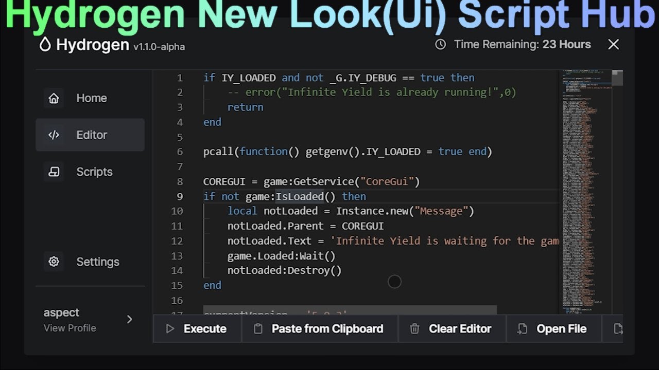The image size is (659, 370).
Task: Open the Settings page
Action: 90,262
